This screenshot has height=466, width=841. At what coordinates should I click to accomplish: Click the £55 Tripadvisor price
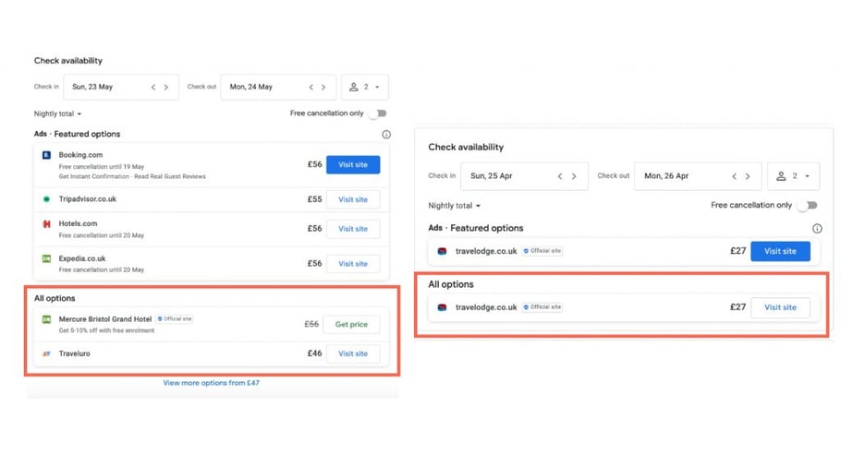(314, 199)
